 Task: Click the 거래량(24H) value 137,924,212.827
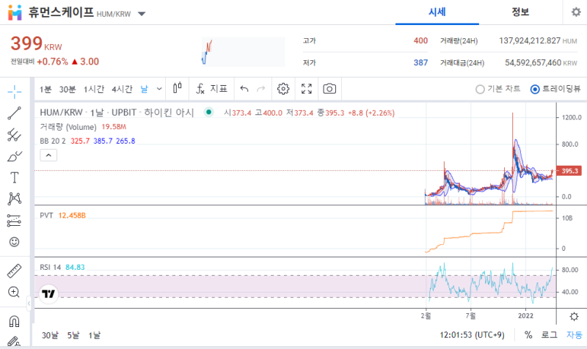tap(530, 41)
